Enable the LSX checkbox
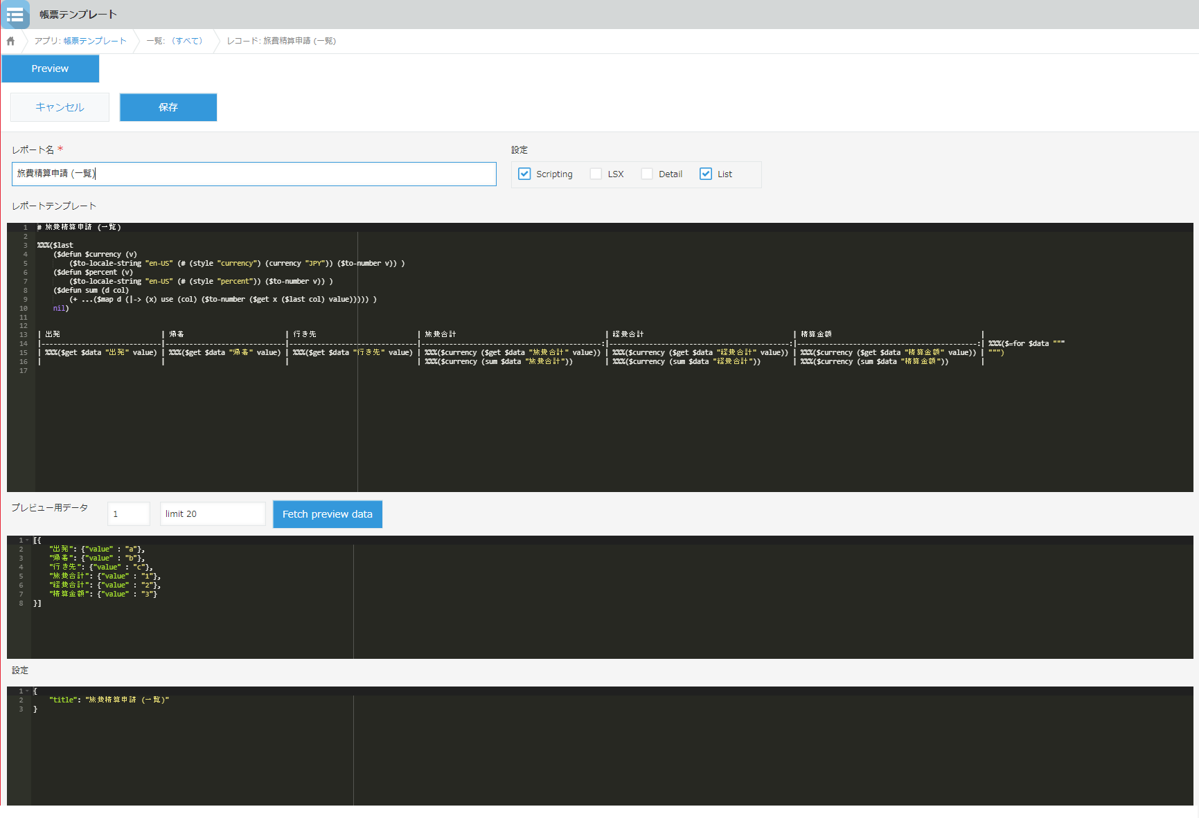 click(596, 174)
